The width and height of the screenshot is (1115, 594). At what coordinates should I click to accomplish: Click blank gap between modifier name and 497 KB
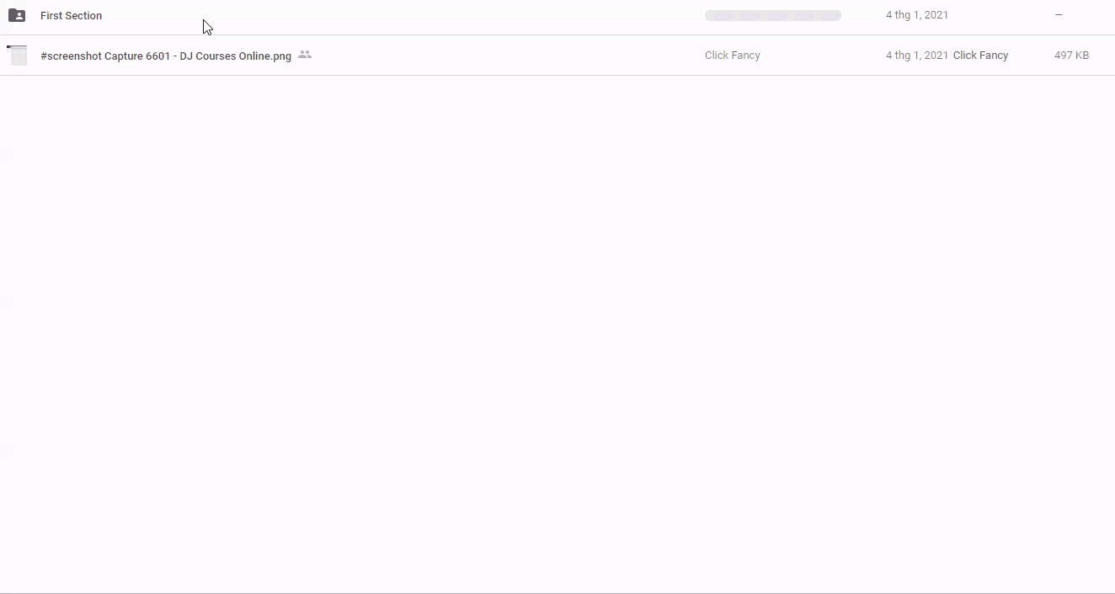pos(1031,56)
